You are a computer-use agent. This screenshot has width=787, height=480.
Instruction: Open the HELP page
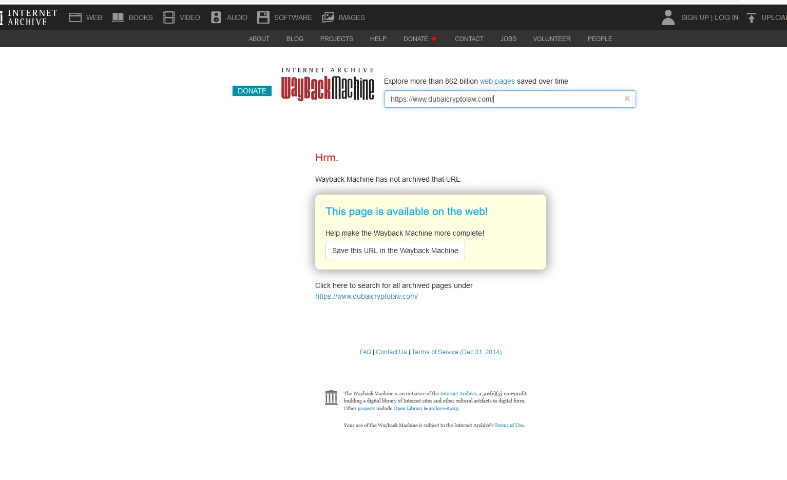pos(378,39)
